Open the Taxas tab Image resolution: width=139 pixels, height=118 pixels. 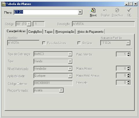coord(49,32)
